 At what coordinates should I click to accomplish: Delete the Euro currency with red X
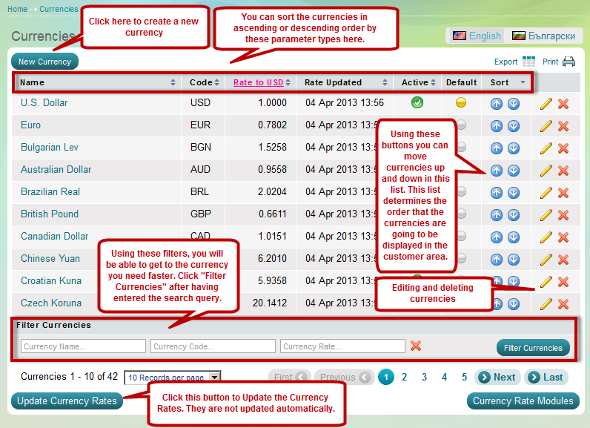[x=563, y=126]
